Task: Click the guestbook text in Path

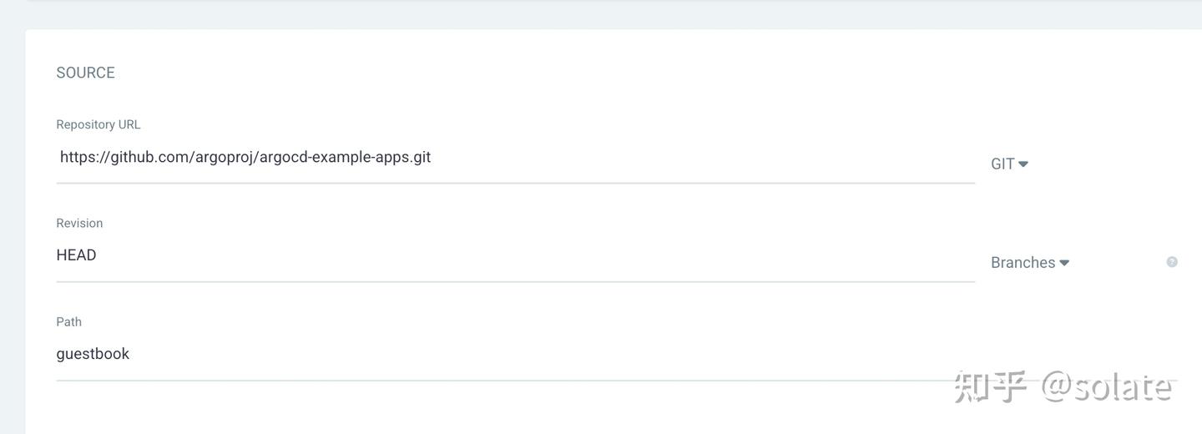Action: pos(93,354)
